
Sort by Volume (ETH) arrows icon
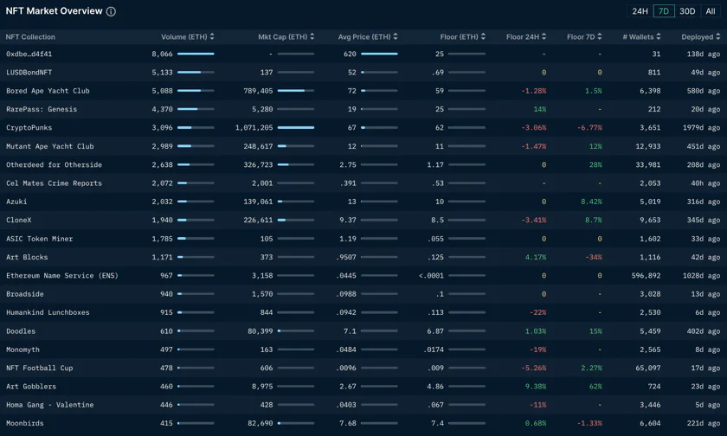pyautogui.click(x=212, y=36)
